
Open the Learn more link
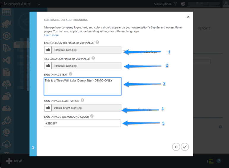[51, 35]
